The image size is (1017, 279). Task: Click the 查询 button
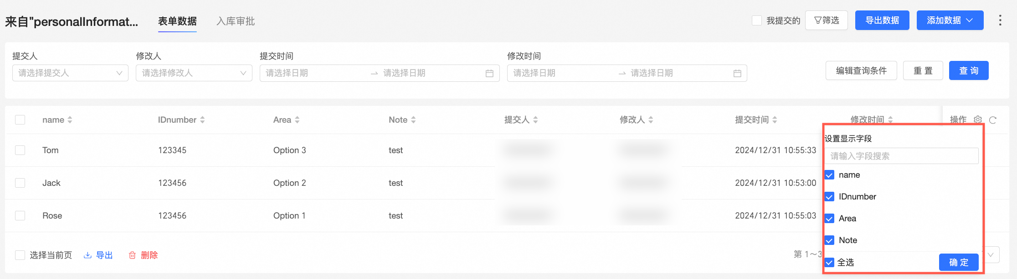pos(969,70)
